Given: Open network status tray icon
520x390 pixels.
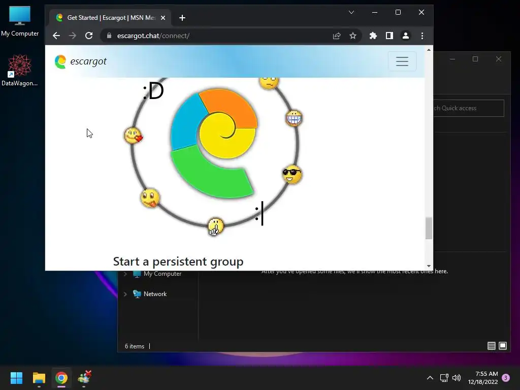Looking at the screenshot, I should coord(444,378).
